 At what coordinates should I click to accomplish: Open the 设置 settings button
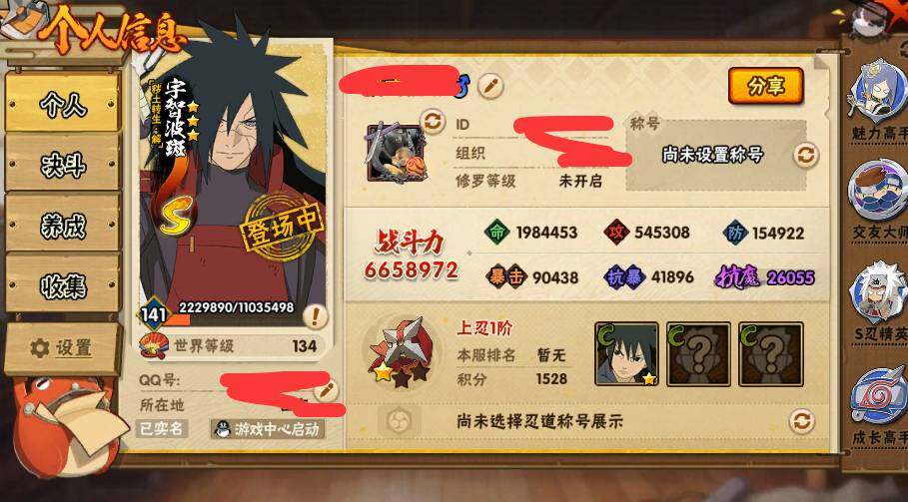click(x=62, y=348)
